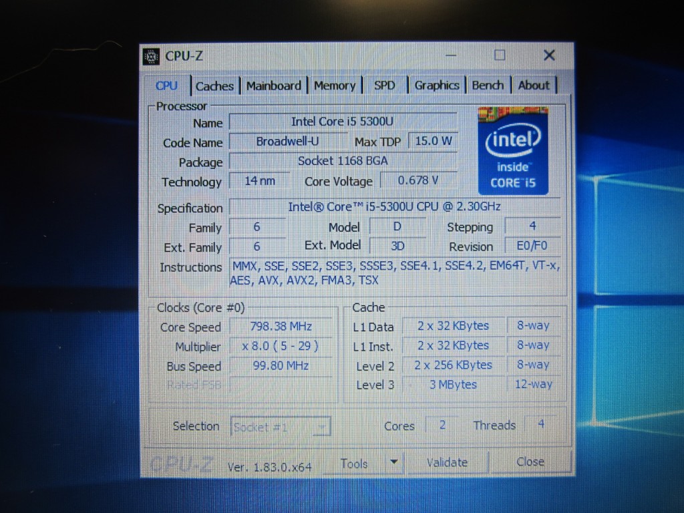Click the L1 Data 8-way associativity value
Image resolution: width=684 pixels, height=513 pixels.
coord(534,325)
